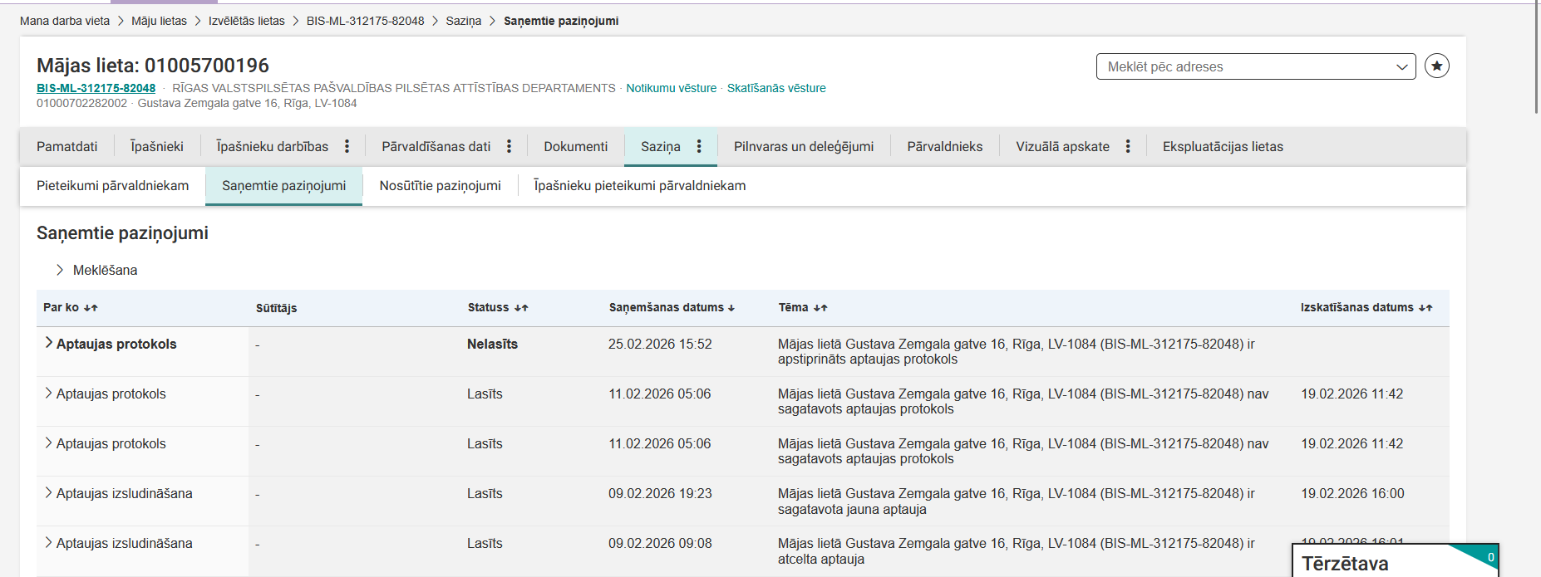Sort by Izskatīšanas datums column
This screenshot has height=577, width=1541.
pos(1425,308)
